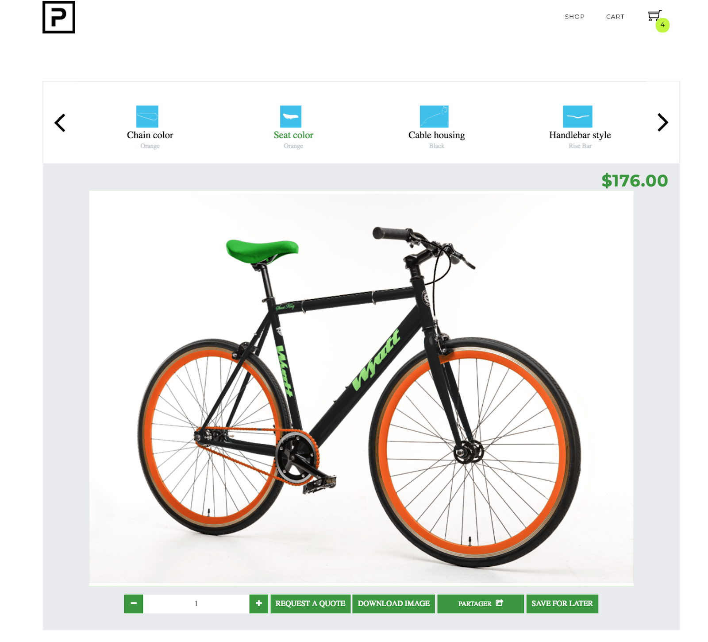Increase quantity with plus button
Image resolution: width=708 pixels, height=642 pixels.
point(259,603)
